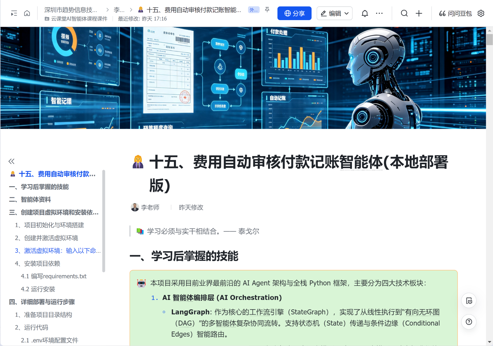Jump to 2.1 .env环境配置文件 outline item
The height and width of the screenshot is (346, 493).
pyautogui.click(x=50, y=340)
